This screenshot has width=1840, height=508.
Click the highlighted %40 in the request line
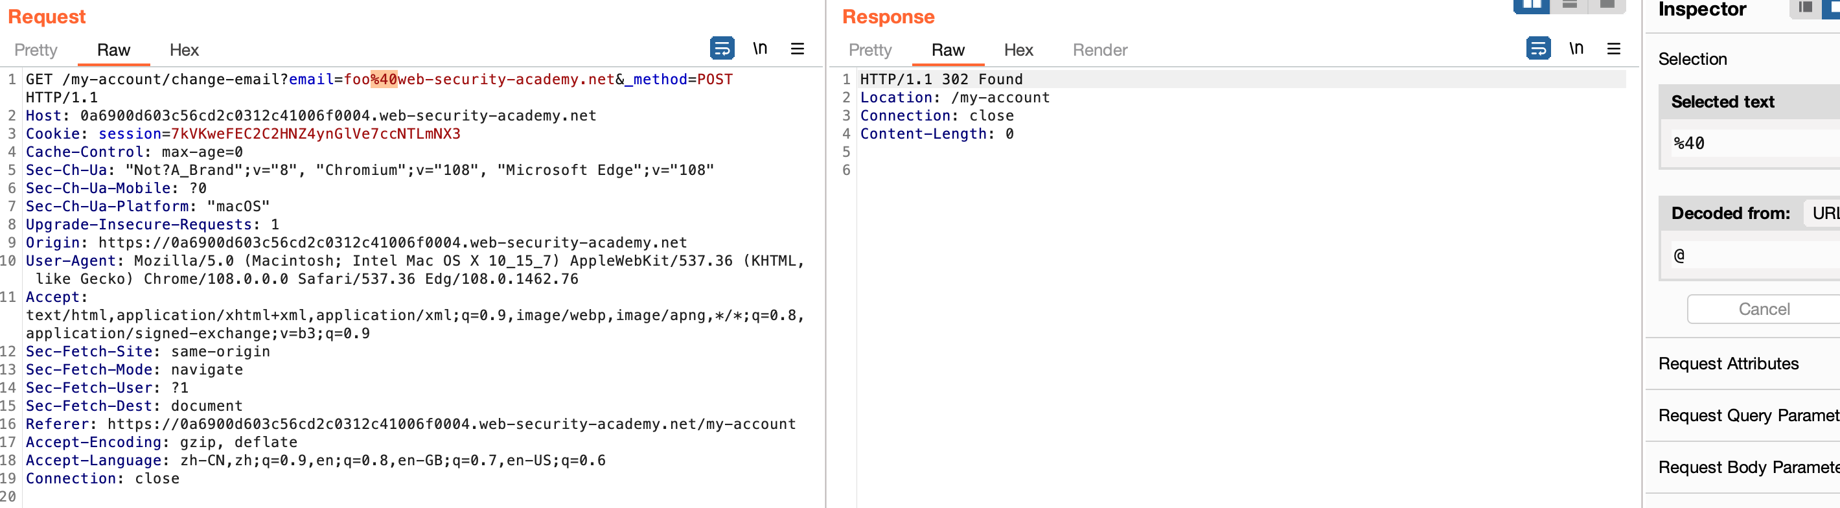[x=384, y=79]
